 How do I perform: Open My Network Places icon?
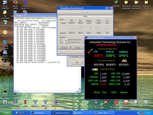pyautogui.click(x=5, y=25)
